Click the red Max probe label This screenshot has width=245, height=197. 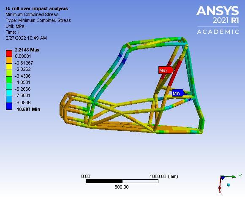tap(166, 70)
